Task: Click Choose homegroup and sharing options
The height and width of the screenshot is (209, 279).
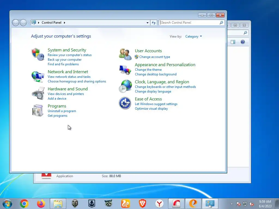Action: (x=77, y=81)
